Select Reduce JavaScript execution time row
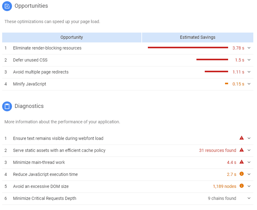The width and height of the screenshot is (257, 210). (x=45, y=174)
